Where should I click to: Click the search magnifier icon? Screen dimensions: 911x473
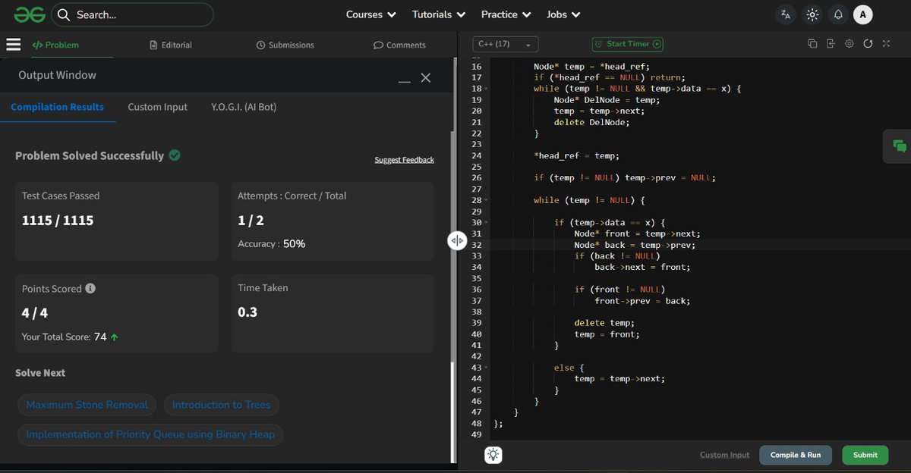coord(64,14)
